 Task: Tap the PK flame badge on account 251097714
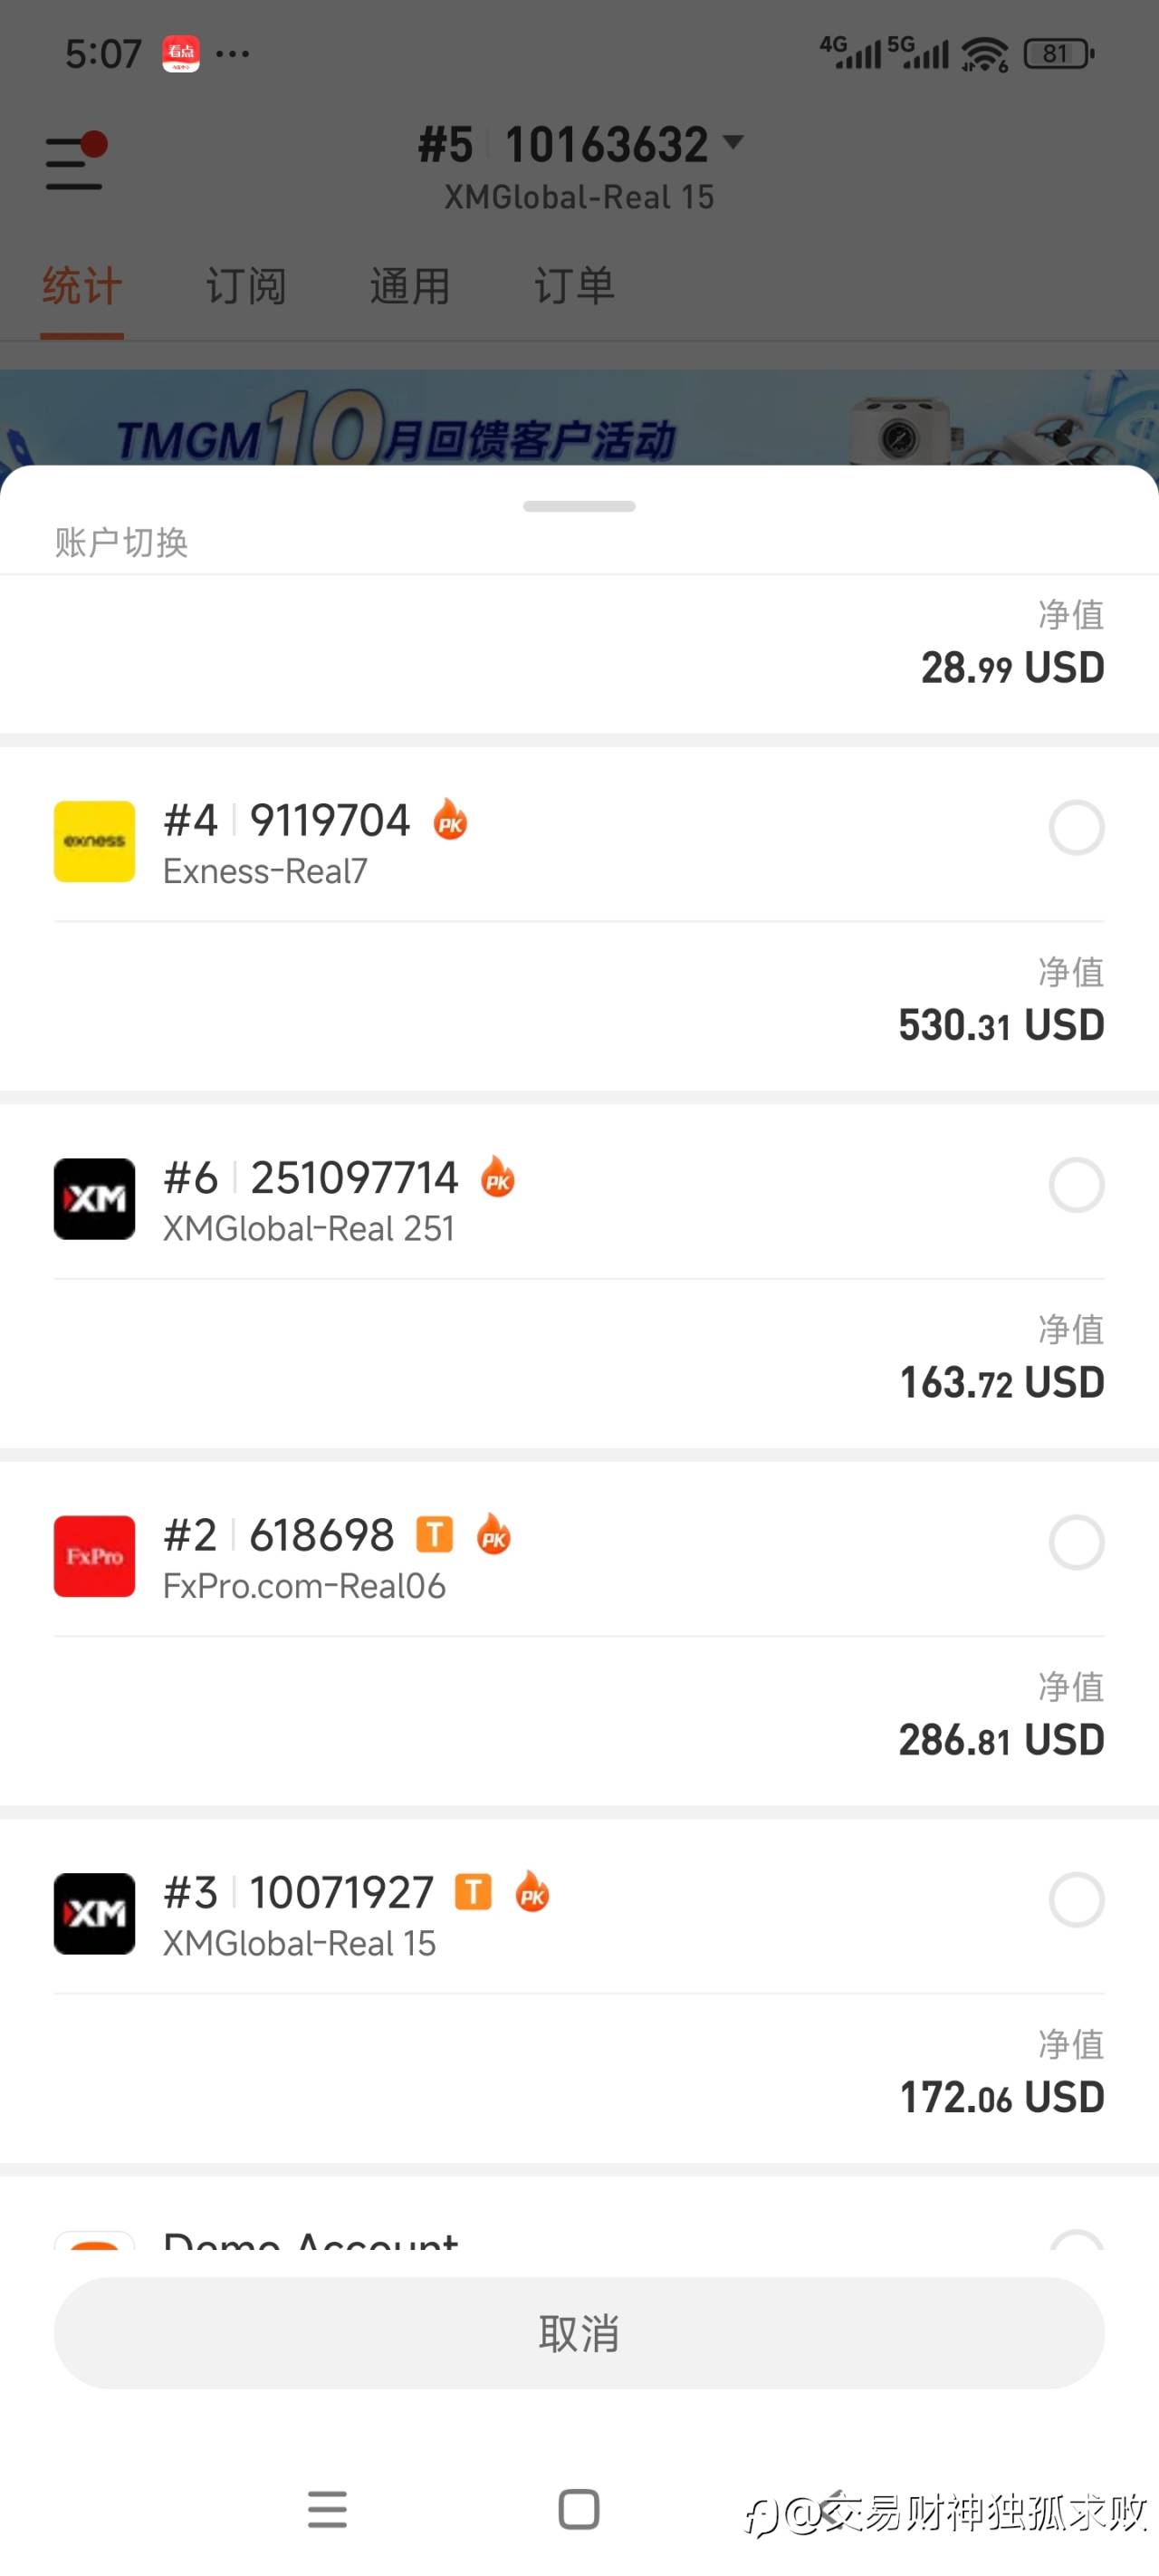tap(497, 1177)
